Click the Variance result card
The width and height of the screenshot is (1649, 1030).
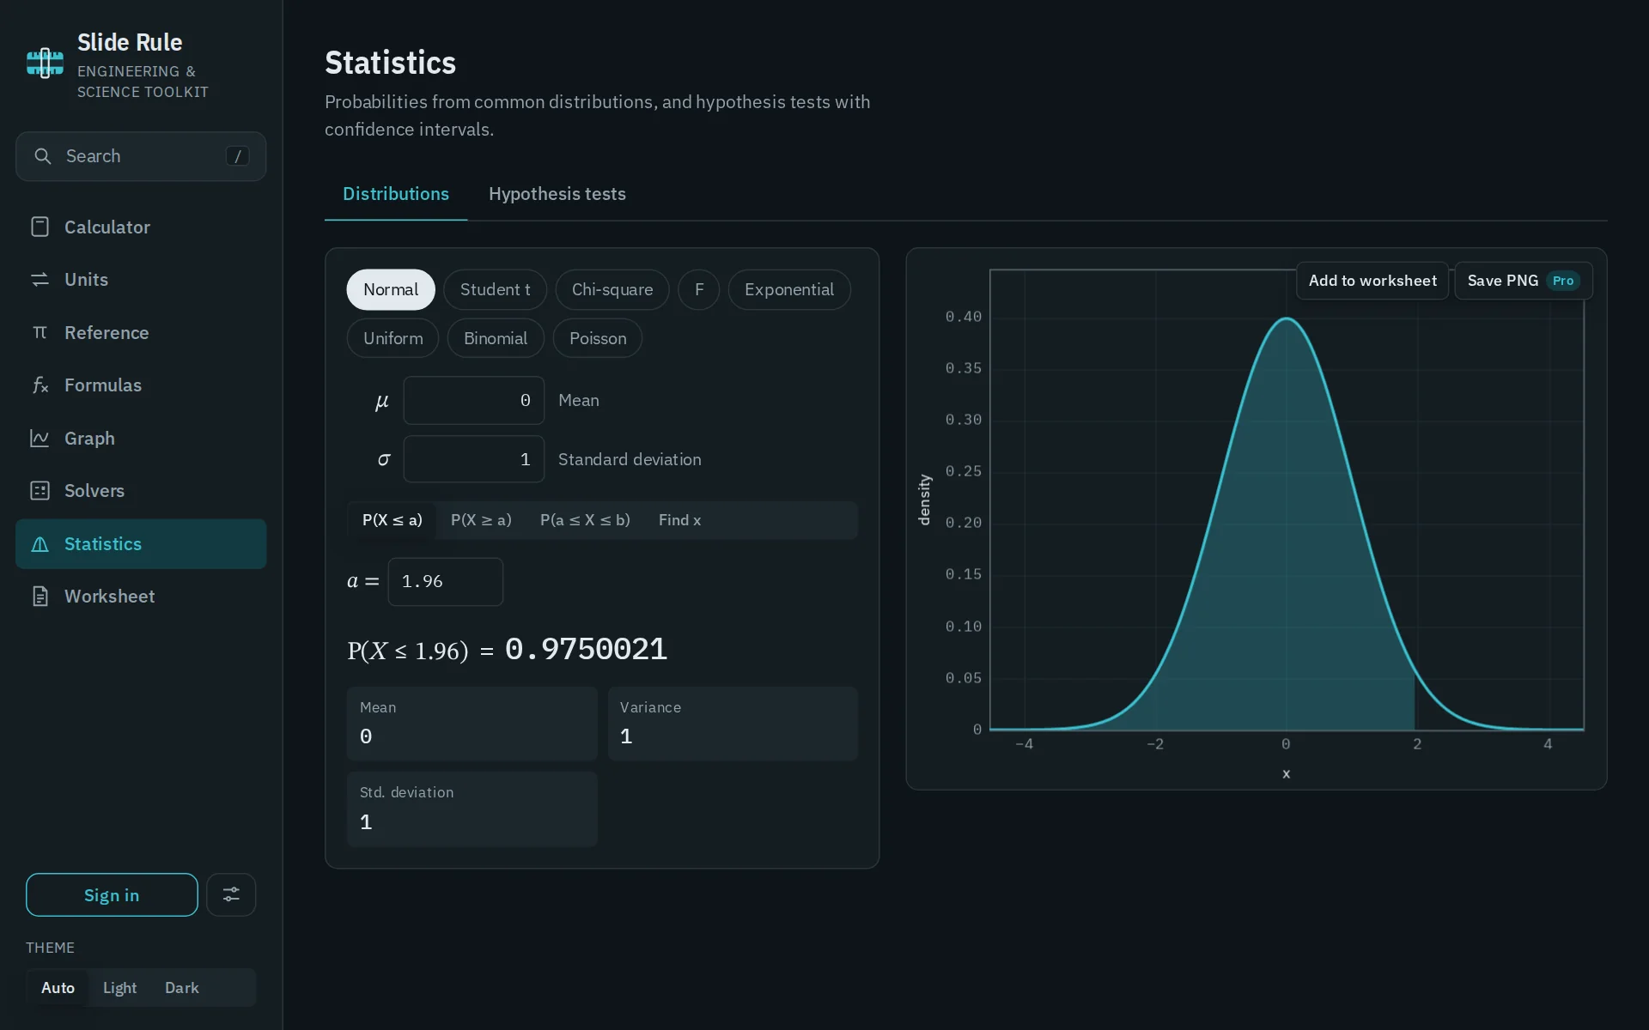pyautogui.click(x=733, y=724)
